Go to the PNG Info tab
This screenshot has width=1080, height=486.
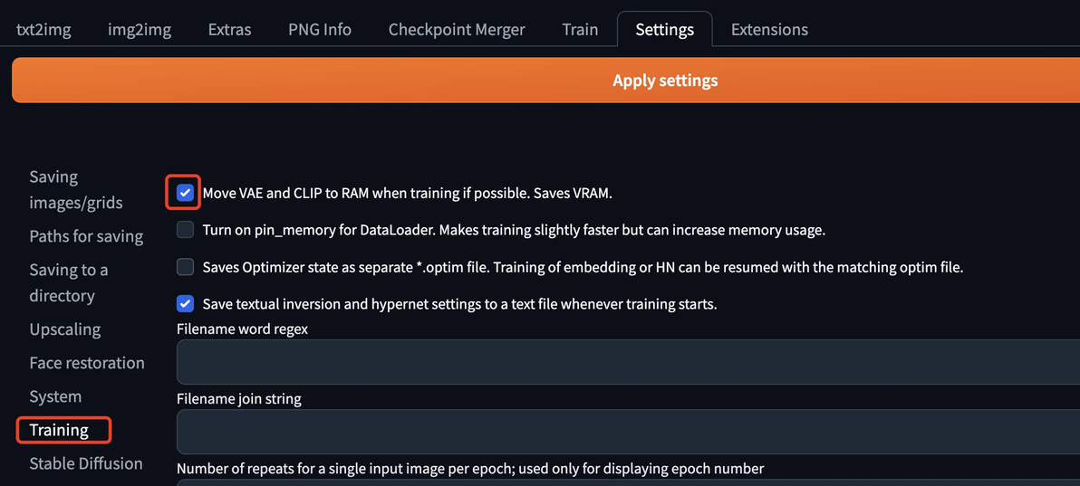coord(320,29)
